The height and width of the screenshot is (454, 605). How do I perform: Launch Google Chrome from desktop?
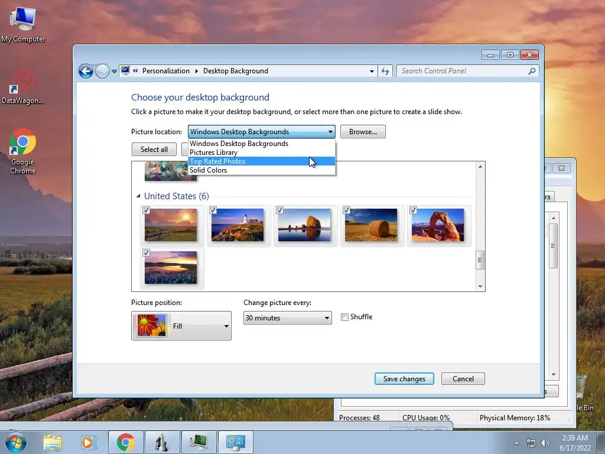(23, 151)
